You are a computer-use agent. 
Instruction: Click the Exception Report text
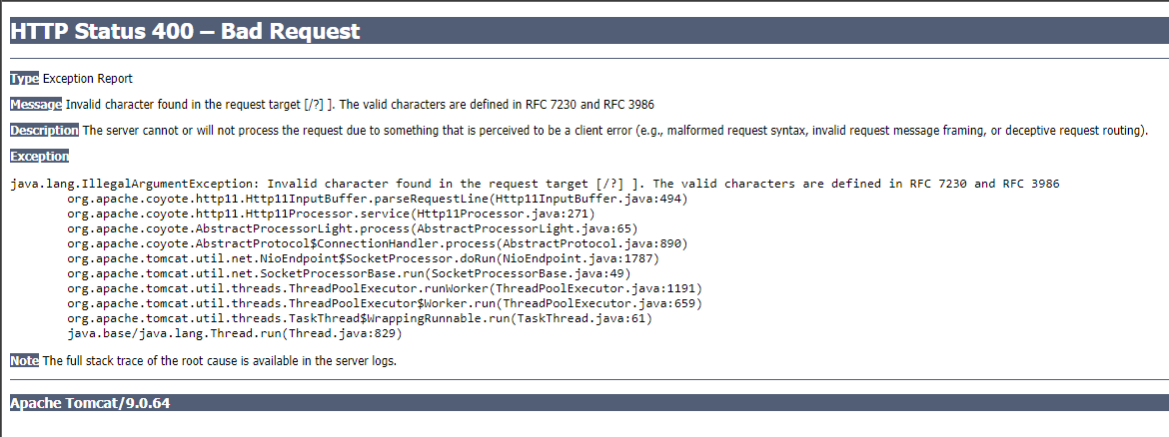pyautogui.click(x=88, y=79)
